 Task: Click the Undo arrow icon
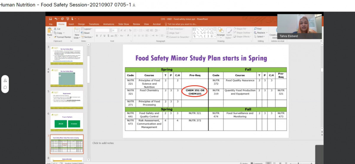(56, 19)
